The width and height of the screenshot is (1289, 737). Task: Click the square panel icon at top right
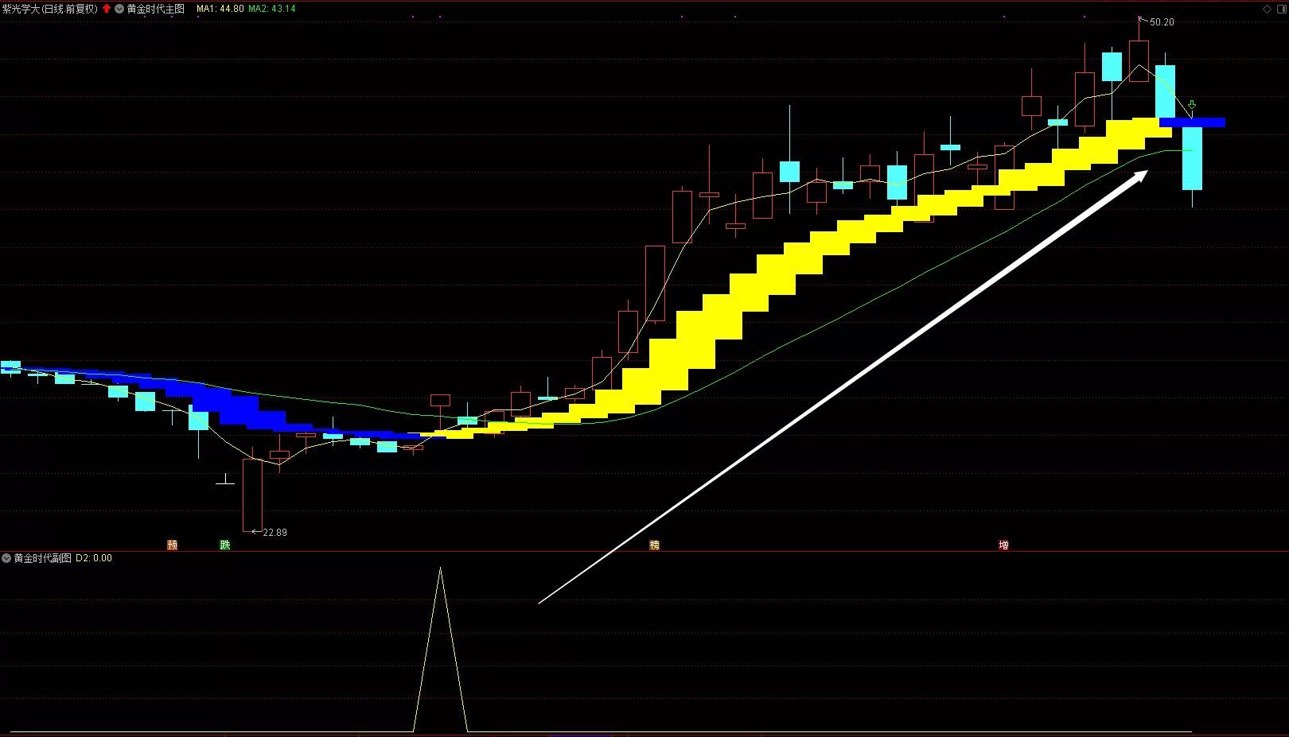click(1280, 9)
